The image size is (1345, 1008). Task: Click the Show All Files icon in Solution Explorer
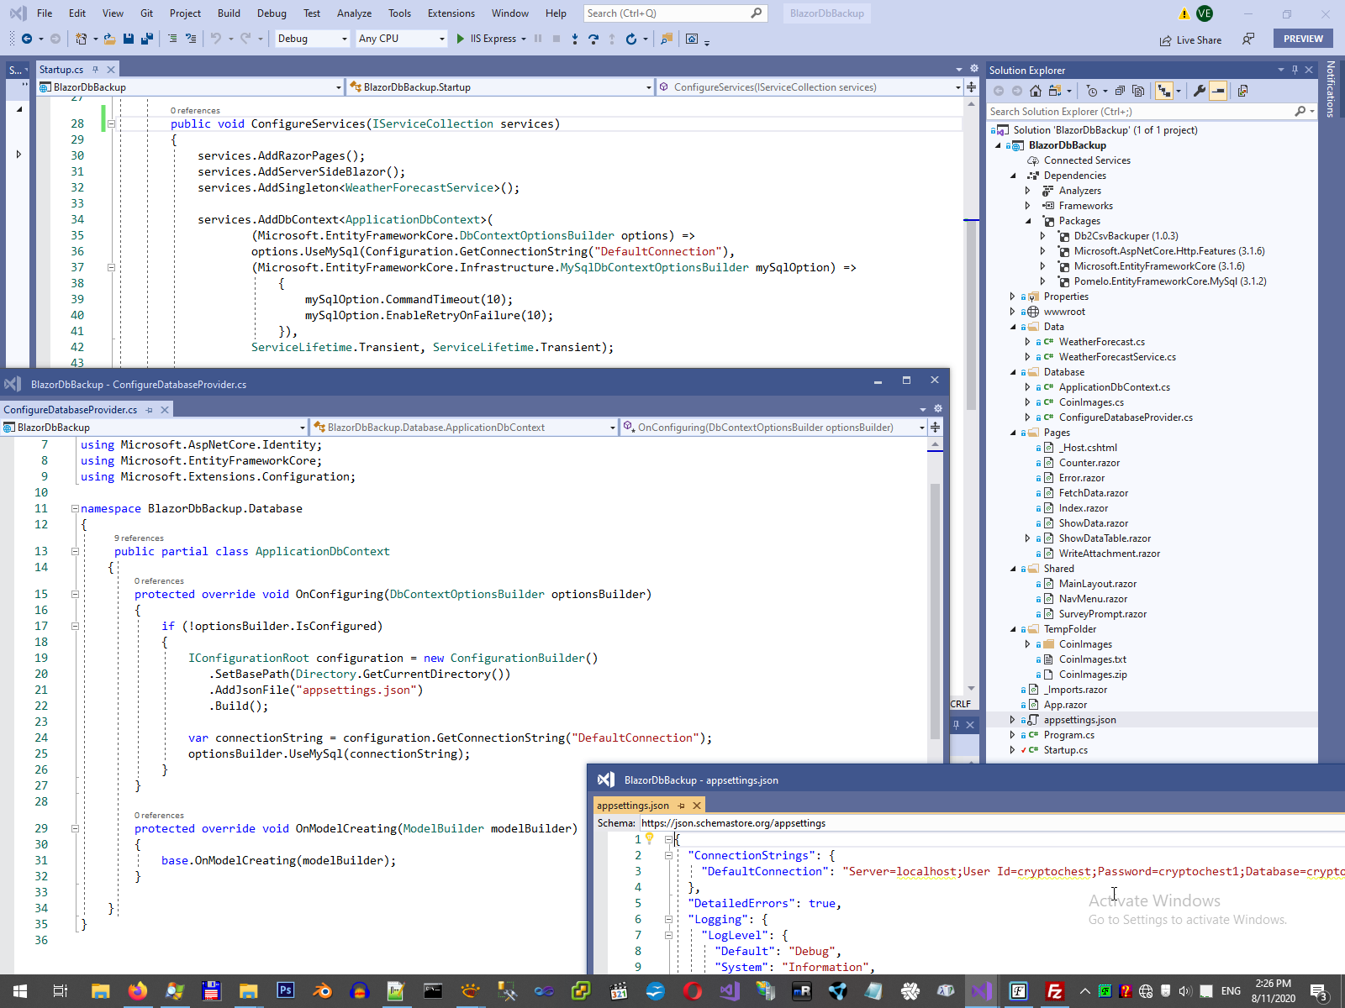[1138, 91]
